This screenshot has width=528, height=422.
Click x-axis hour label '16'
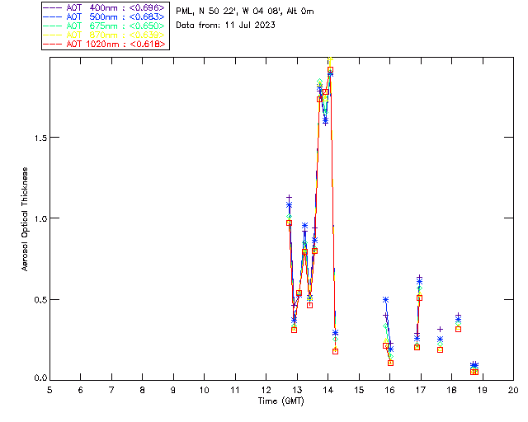tap(390, 390)
